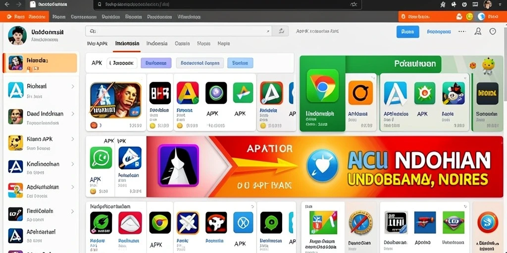Image resolution: width=507 pixels, height=253 pixels.
Task: Click the globe icon in orange bar
Action: 481,16
